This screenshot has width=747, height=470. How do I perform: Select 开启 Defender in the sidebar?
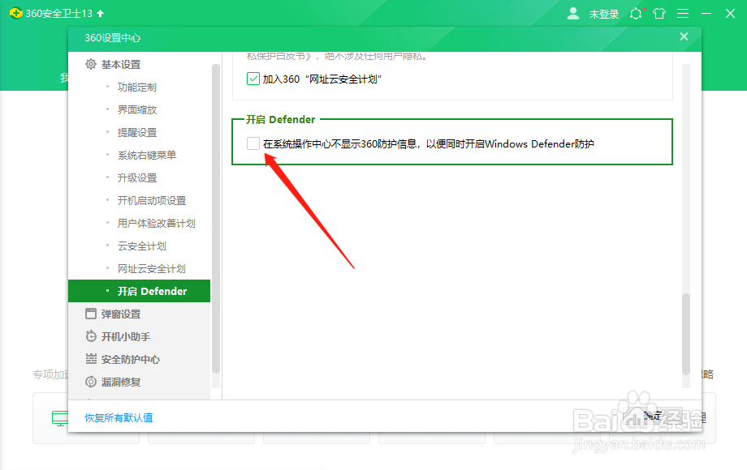point(139,291)
